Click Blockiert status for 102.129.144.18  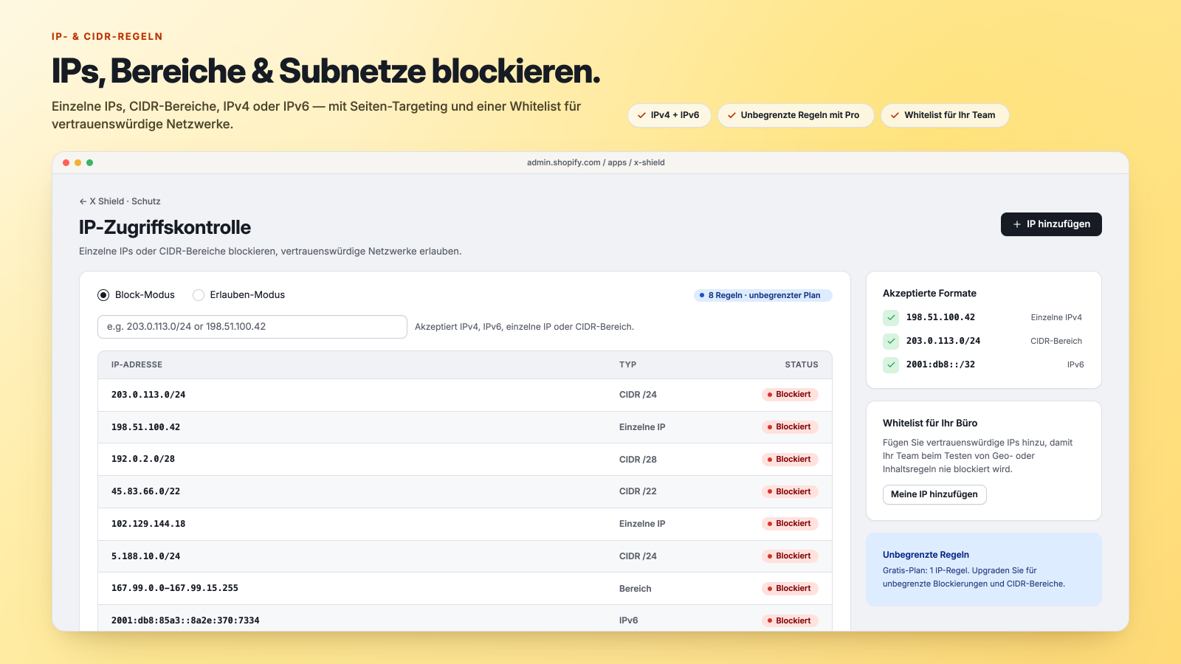tap(790, 524)
